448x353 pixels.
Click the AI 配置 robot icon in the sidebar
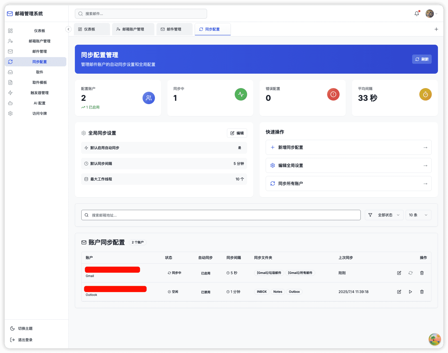click(x=10, y=103)
